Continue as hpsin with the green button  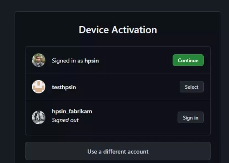coord(188,60)
